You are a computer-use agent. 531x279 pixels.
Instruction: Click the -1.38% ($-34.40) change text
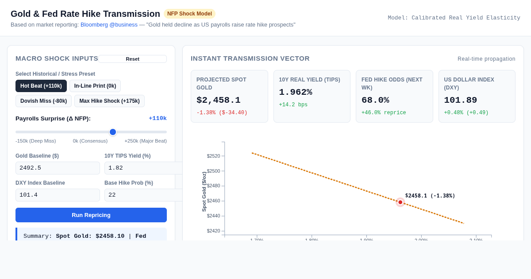[222, 113]
